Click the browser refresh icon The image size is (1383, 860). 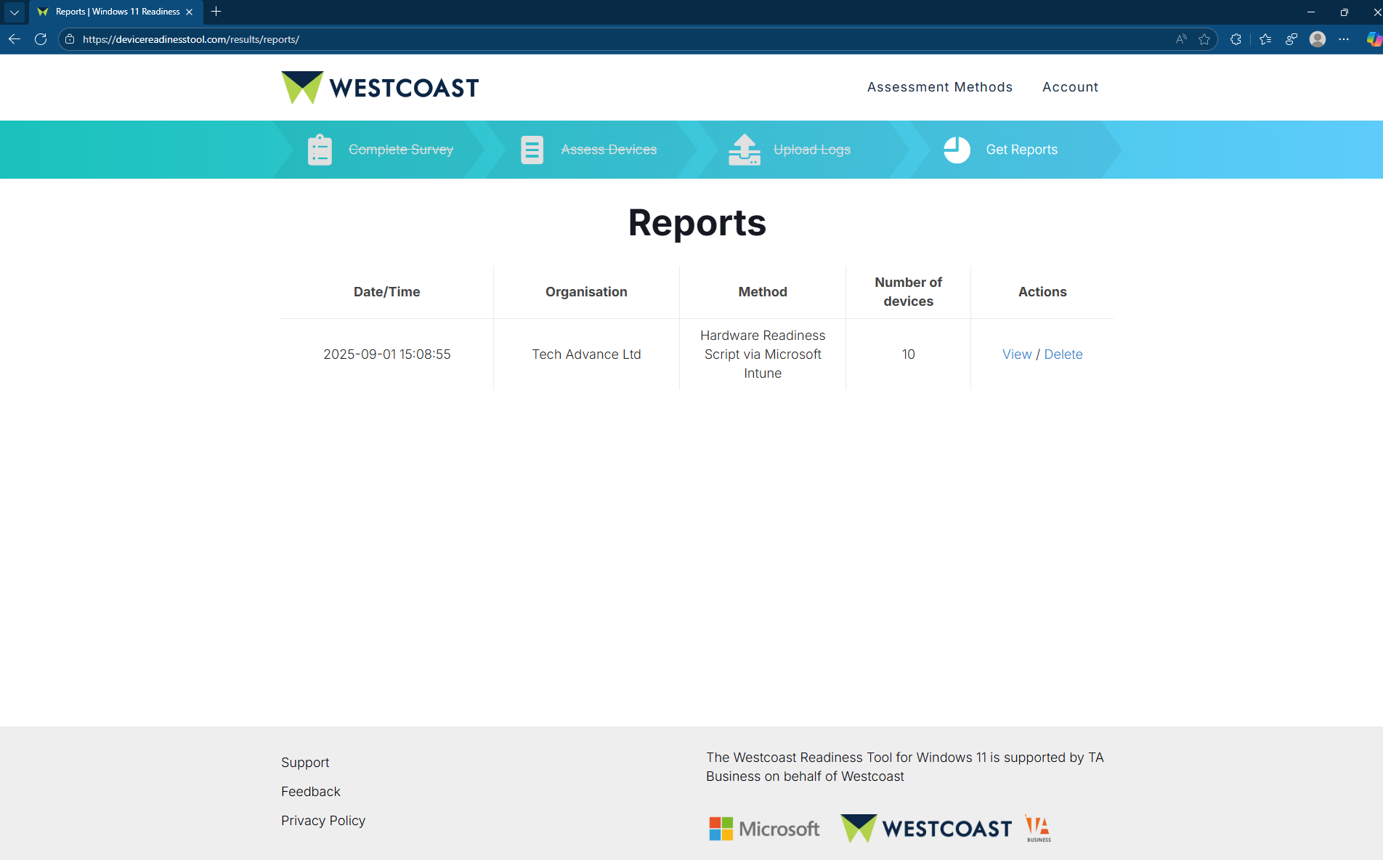coord(41,39)
